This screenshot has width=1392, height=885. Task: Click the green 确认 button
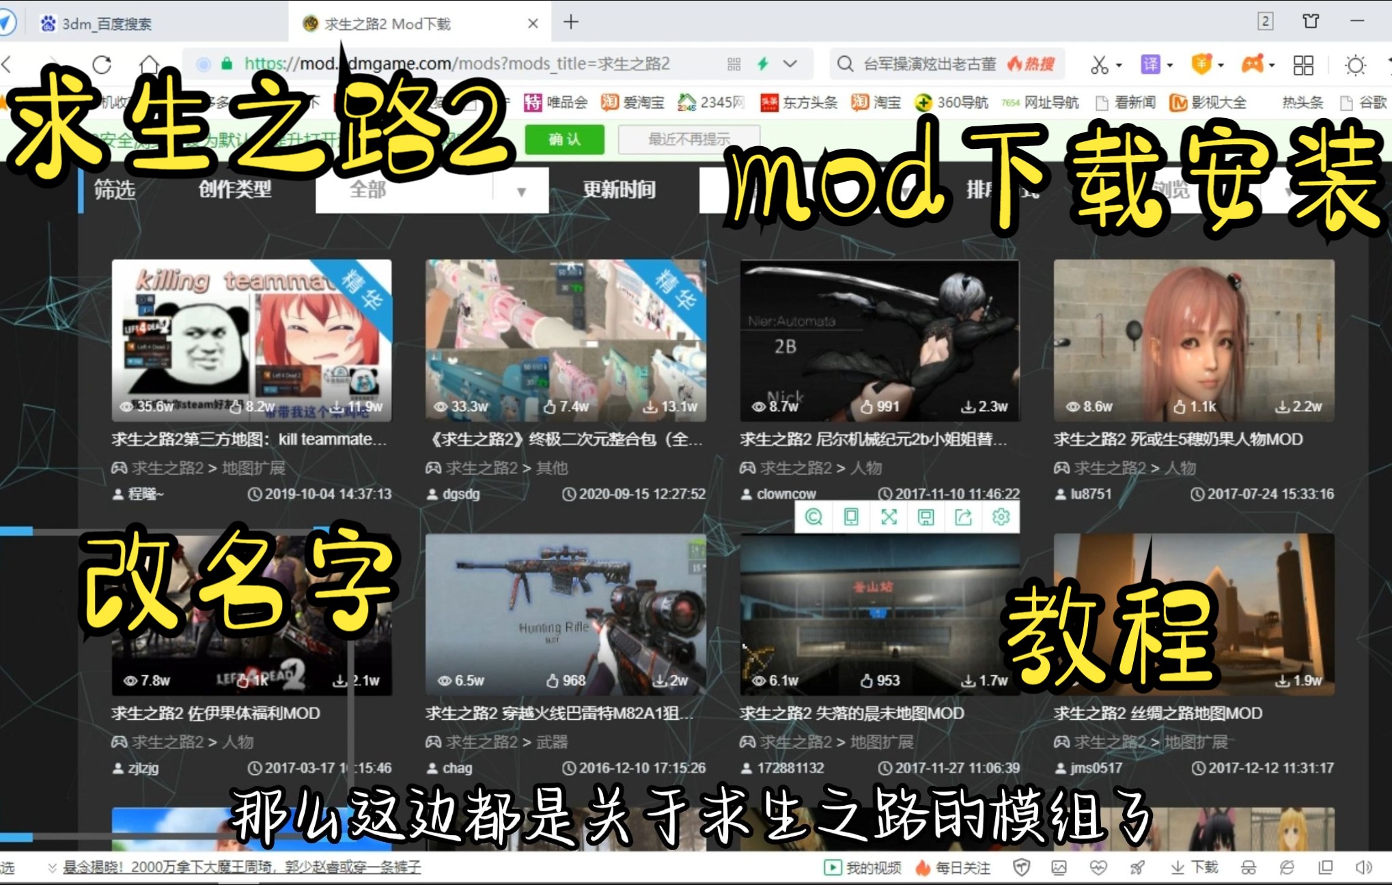565,139
